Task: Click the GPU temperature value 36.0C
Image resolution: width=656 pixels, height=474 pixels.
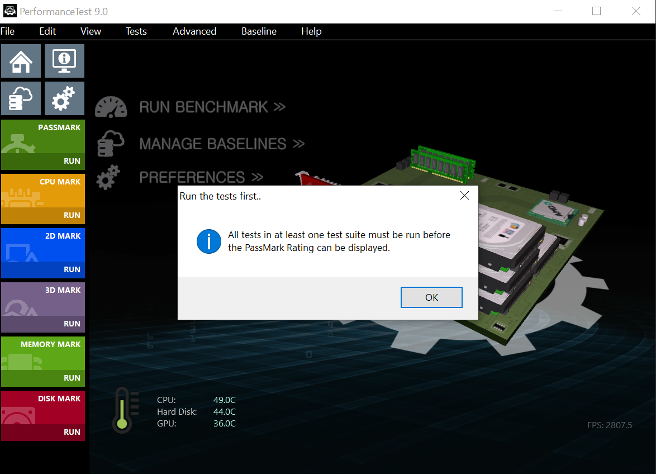Action: pyautogui.click(x=224, y=423)
